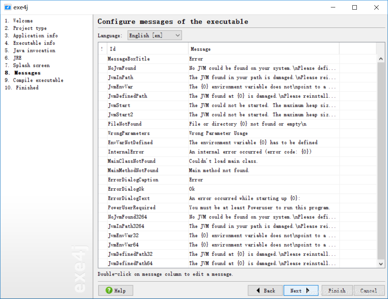
Task: Select the MessageBoxTitle row
Action: point(238,59)
